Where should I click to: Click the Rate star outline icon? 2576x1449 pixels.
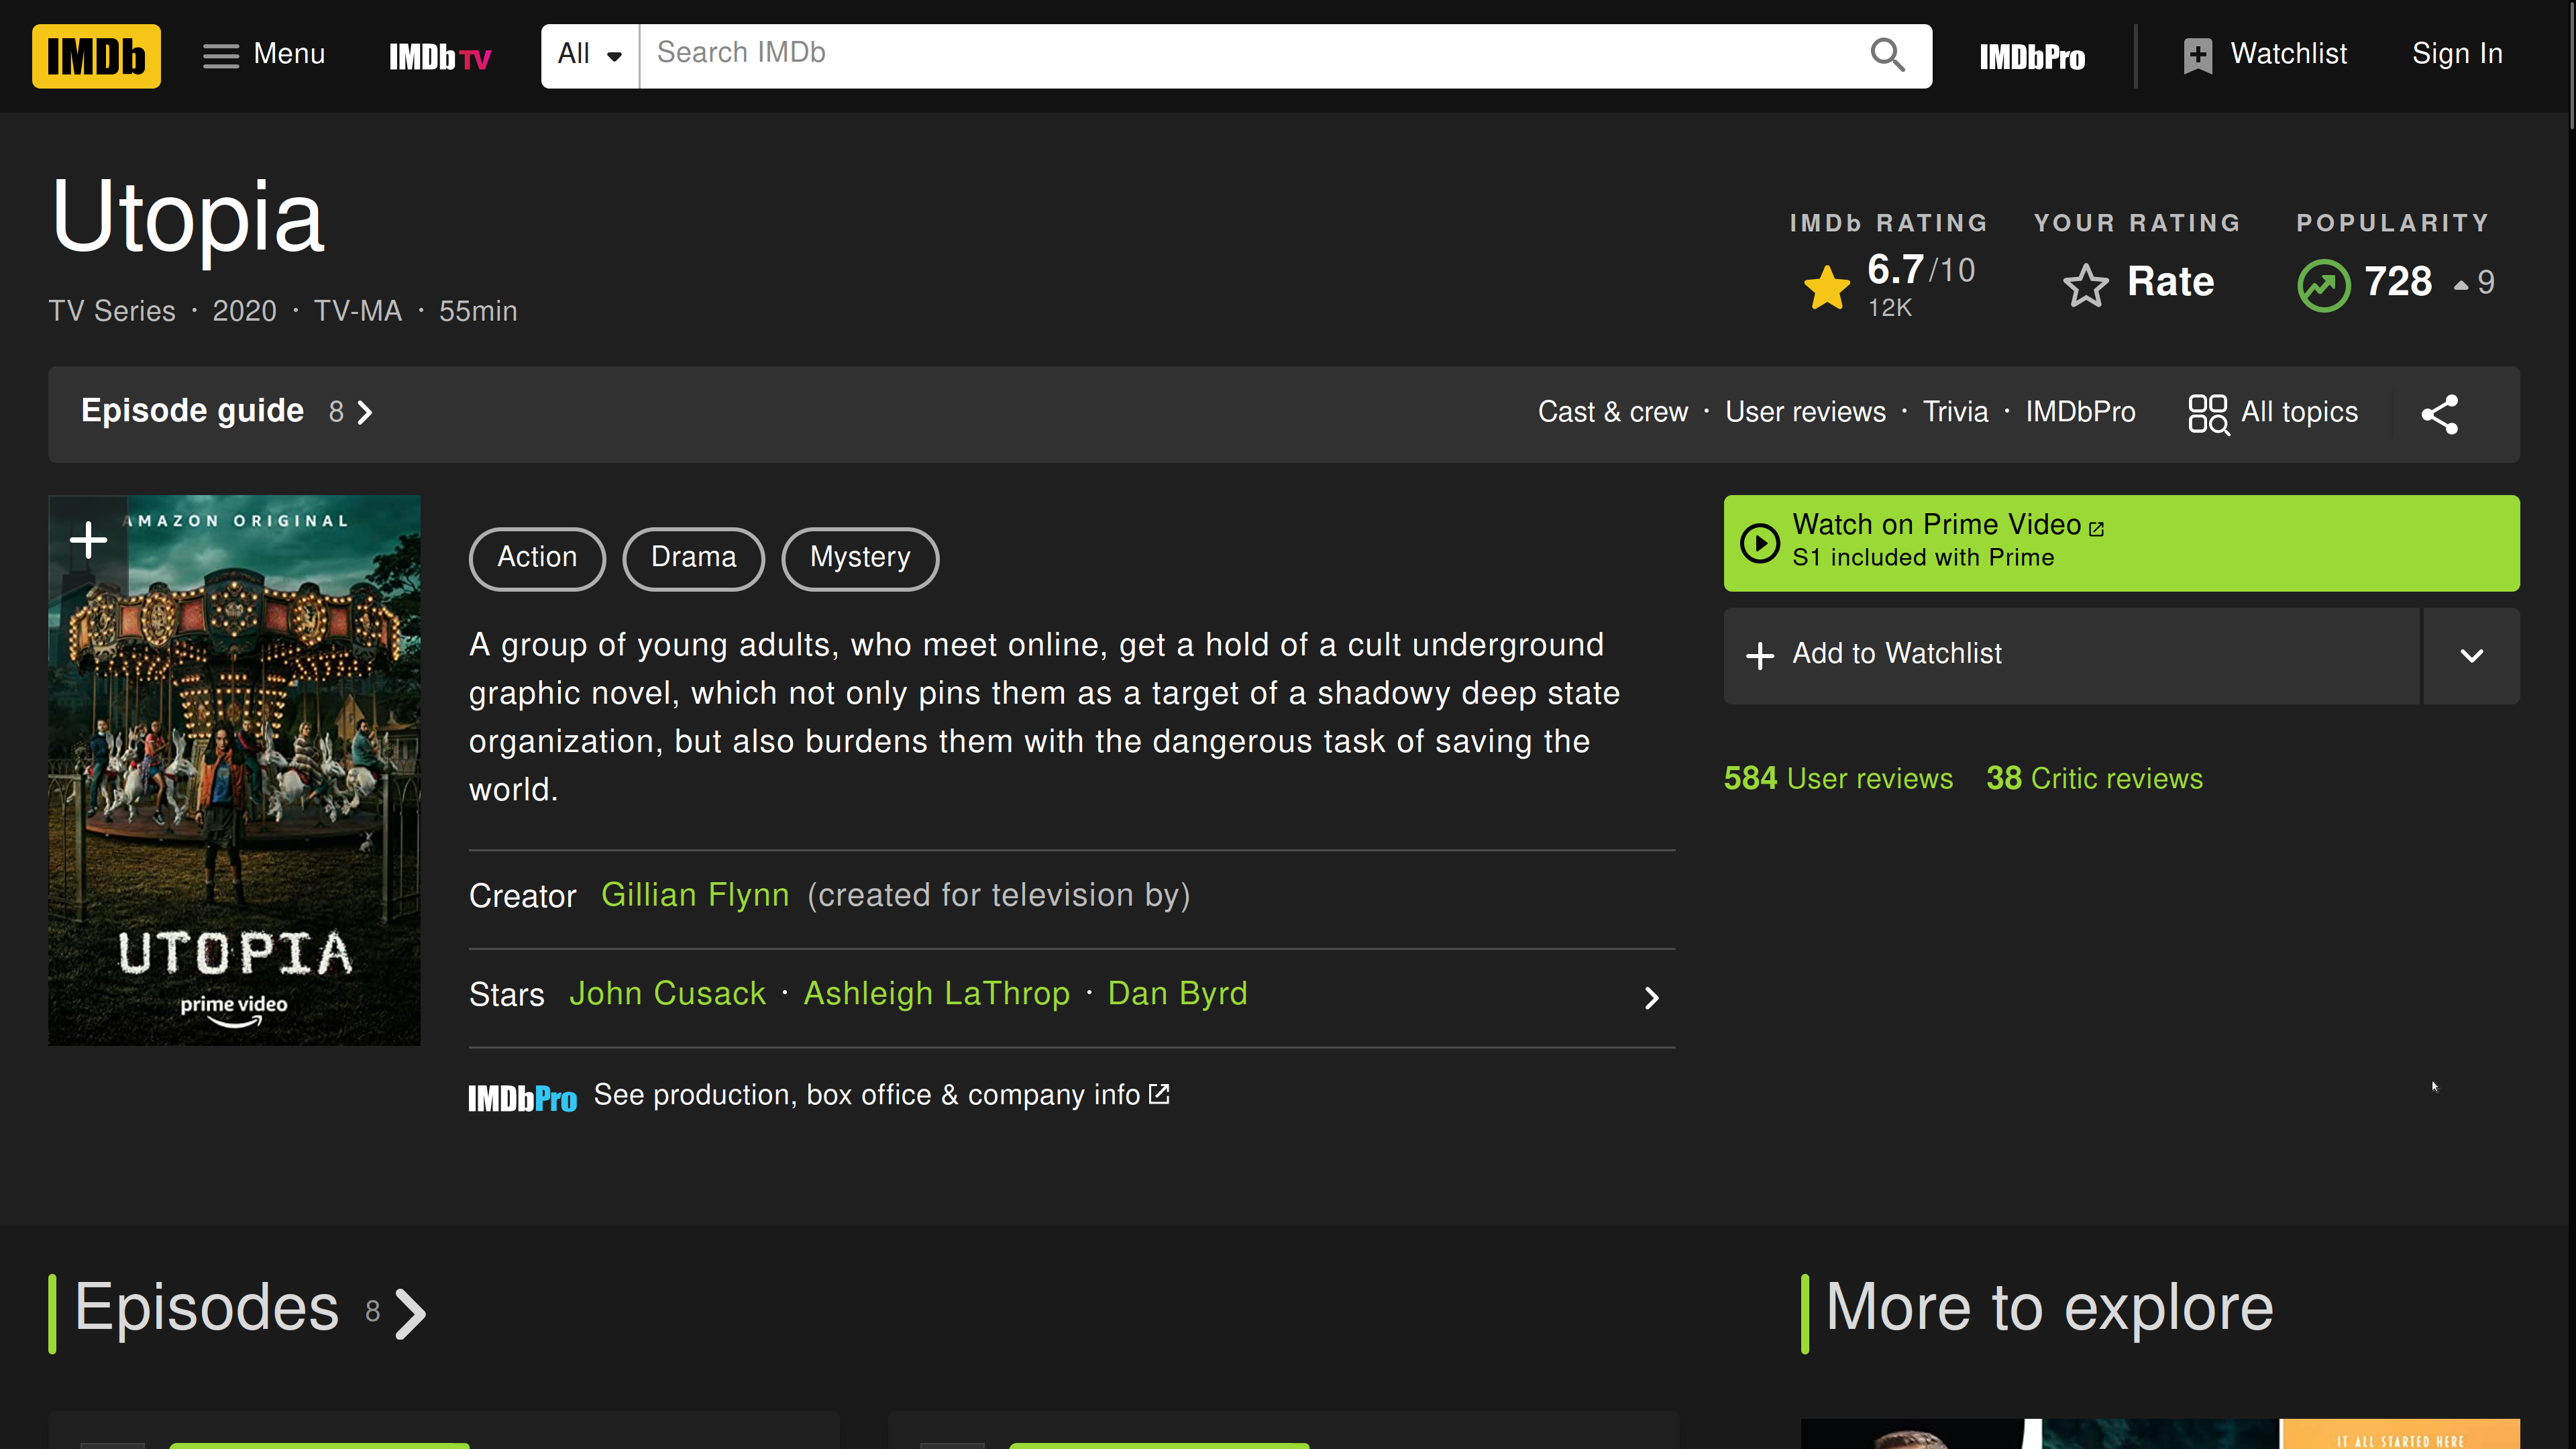pos(2086,285)
